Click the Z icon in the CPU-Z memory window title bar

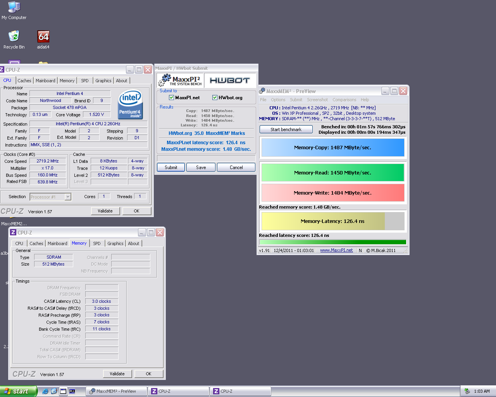coord(13,233)
